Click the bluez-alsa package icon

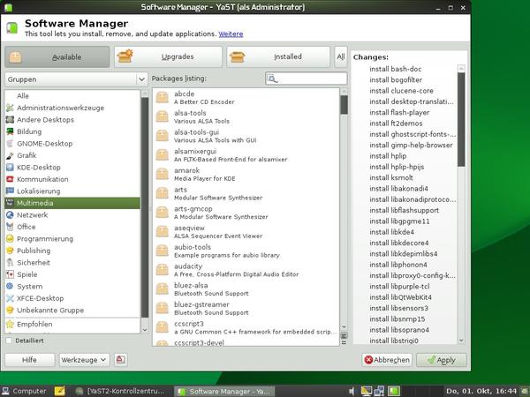pyautogui.click(x=163, y=289)
